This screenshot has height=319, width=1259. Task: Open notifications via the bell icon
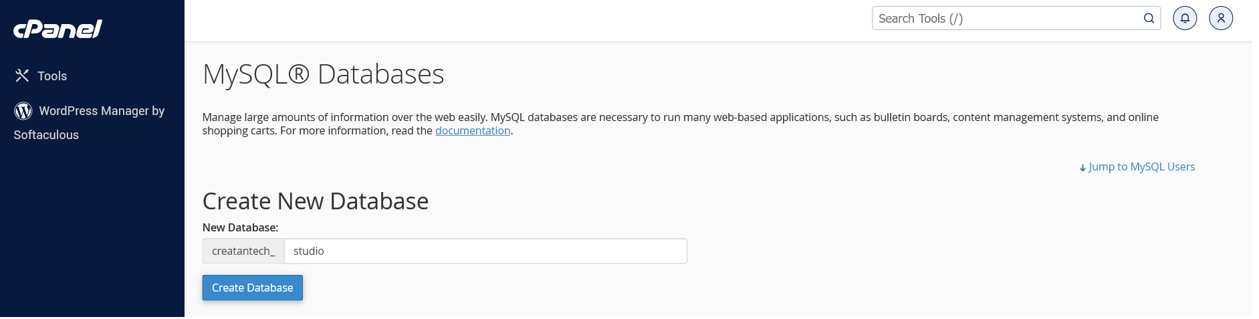click(x=1185, y=18)
